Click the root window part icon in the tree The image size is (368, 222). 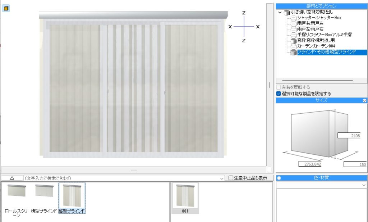287,12
